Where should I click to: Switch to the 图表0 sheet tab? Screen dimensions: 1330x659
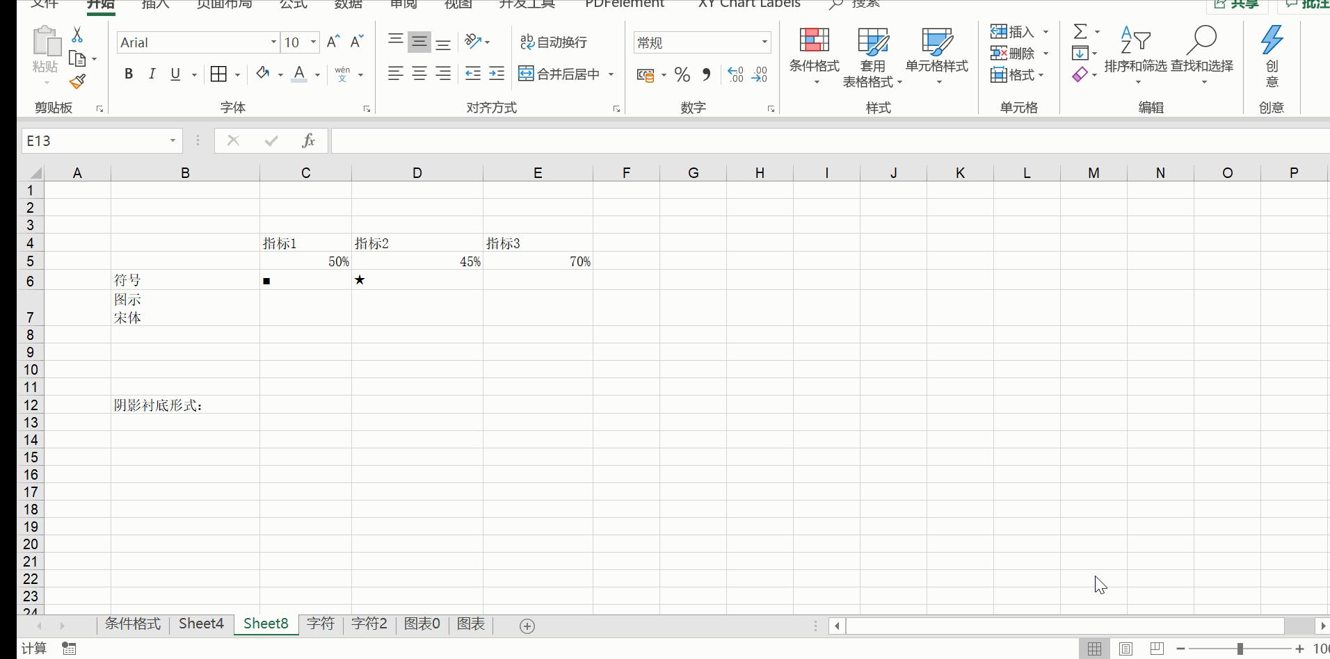coord(422,624)
